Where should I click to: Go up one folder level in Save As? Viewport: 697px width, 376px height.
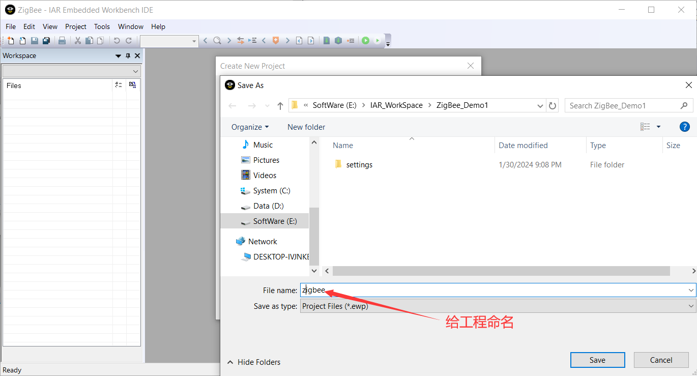click(x=280, y=106)
